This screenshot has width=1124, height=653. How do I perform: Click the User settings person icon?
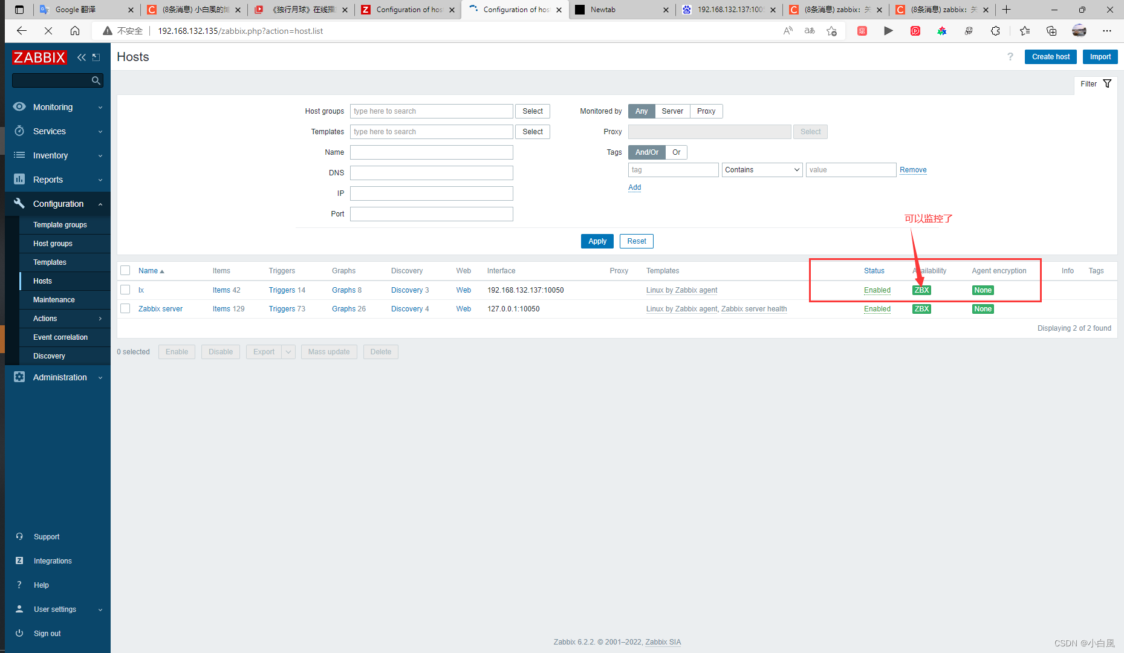click(19, 609)
